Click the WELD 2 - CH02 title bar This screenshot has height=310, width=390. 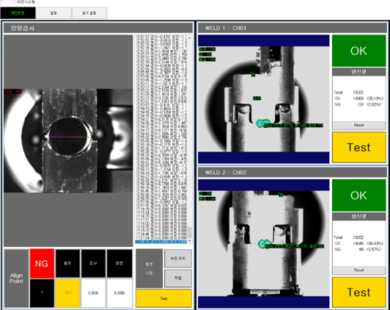292,173
